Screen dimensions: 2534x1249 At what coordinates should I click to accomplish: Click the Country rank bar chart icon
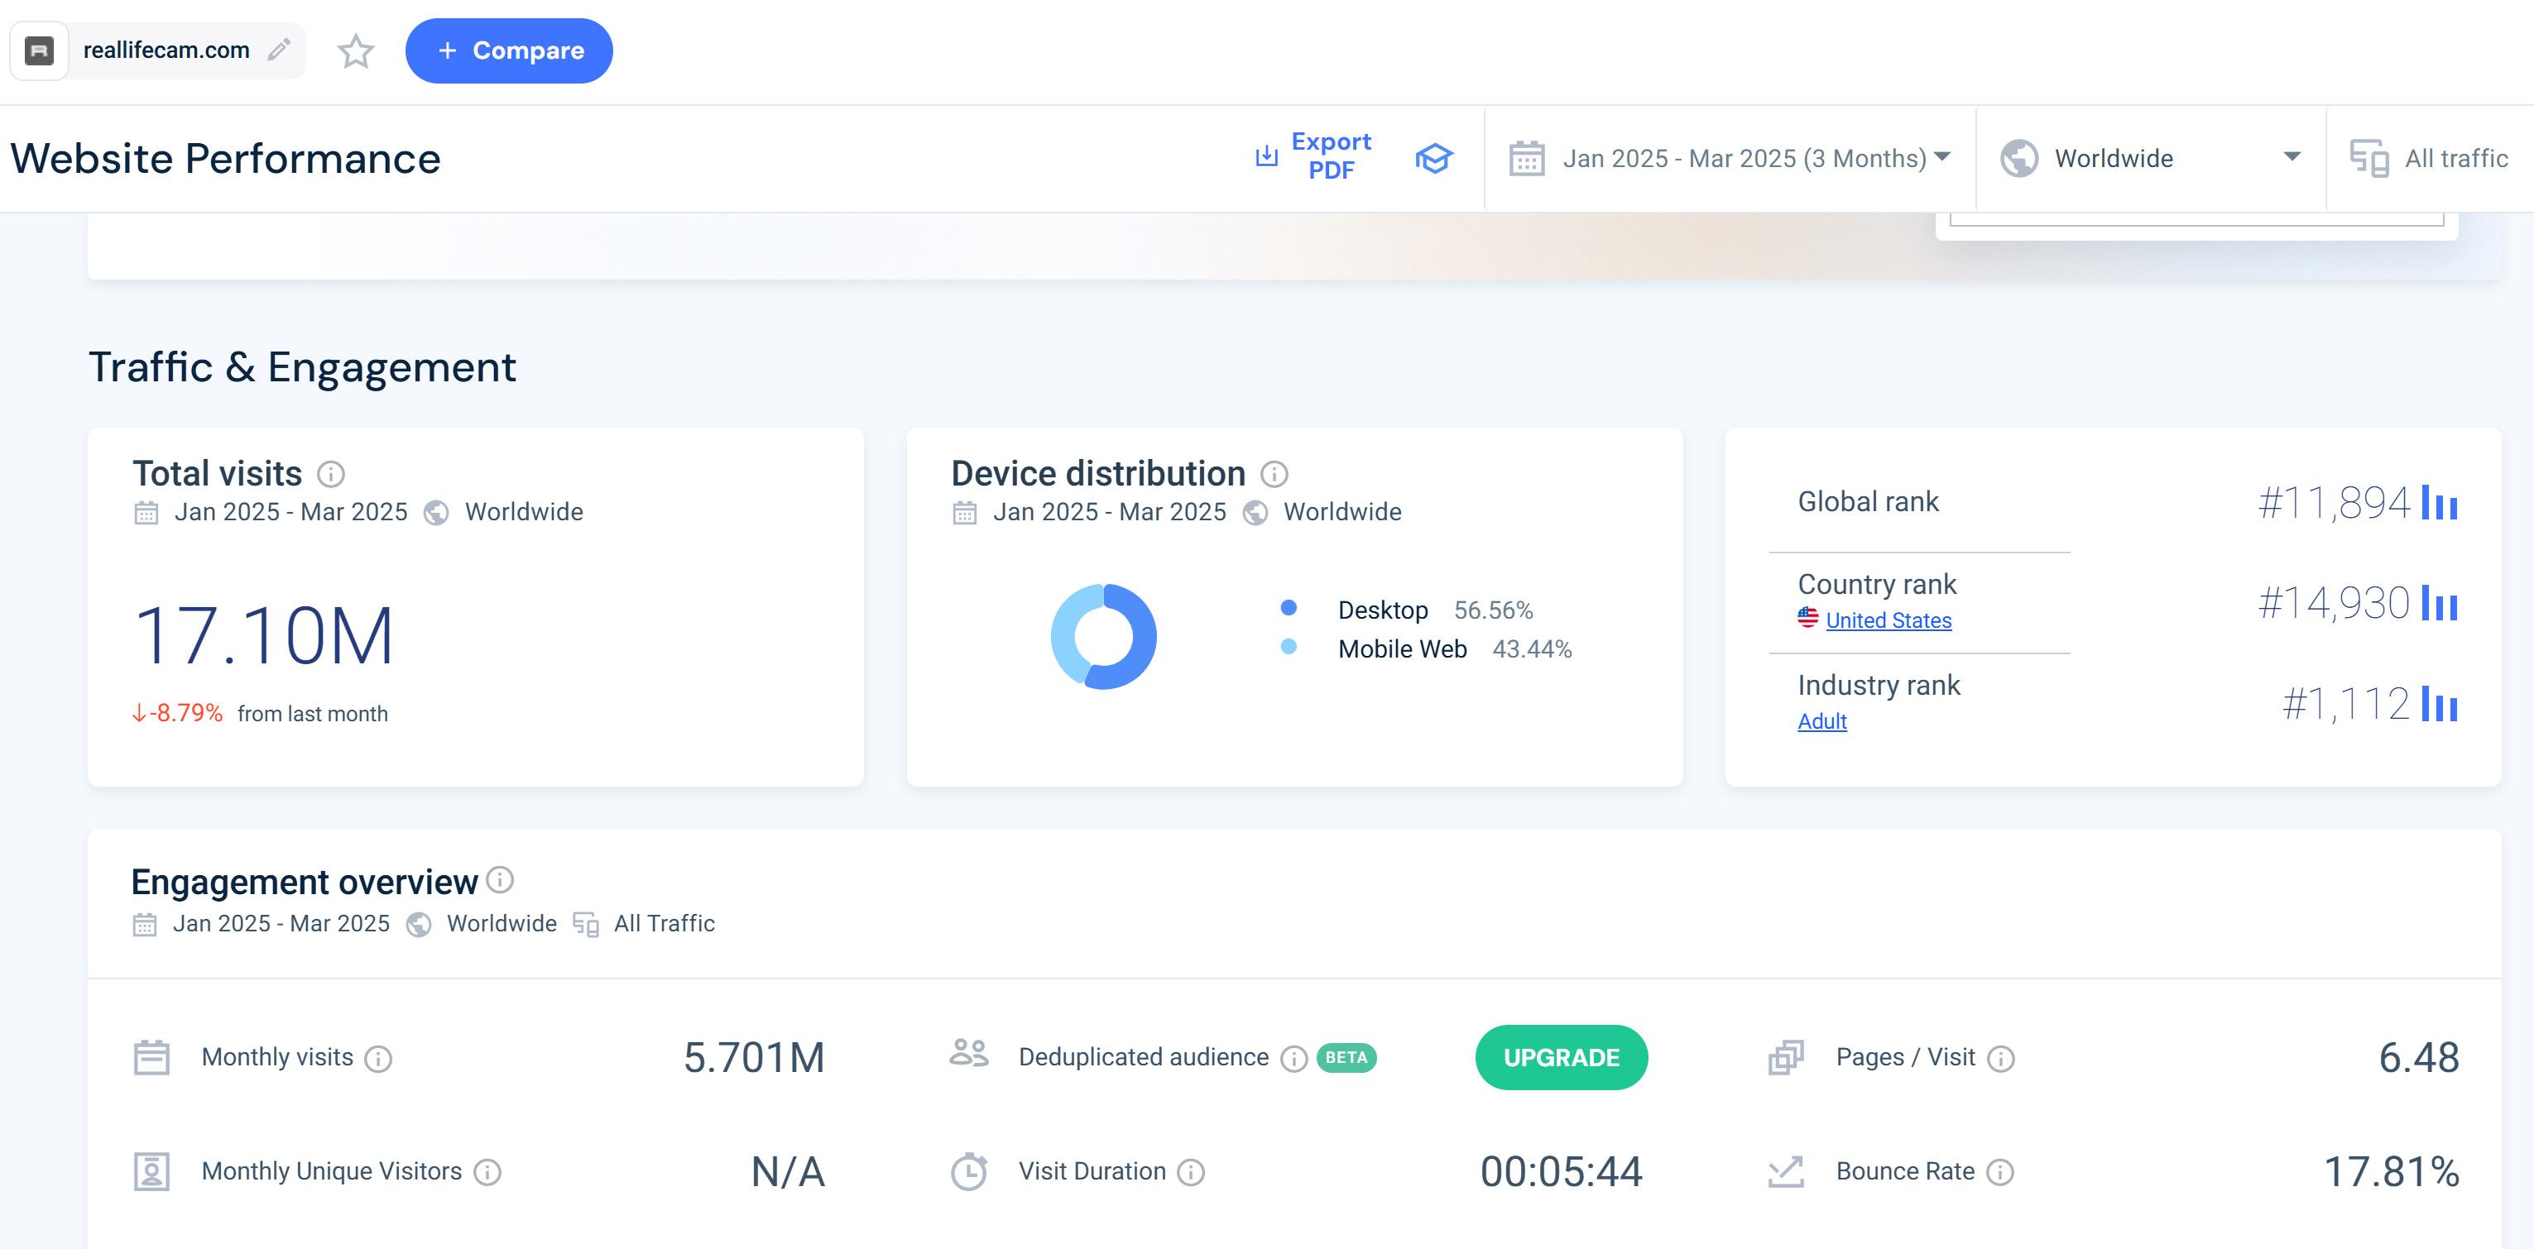coord(2439,603)
